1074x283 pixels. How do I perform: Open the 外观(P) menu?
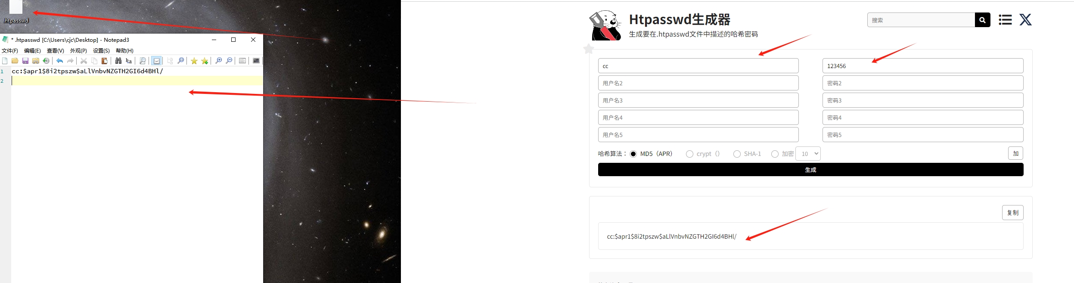(x=78, y=50)
